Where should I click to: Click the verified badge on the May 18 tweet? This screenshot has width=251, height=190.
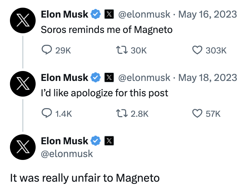pyautogui.click(x=96, y=77)
